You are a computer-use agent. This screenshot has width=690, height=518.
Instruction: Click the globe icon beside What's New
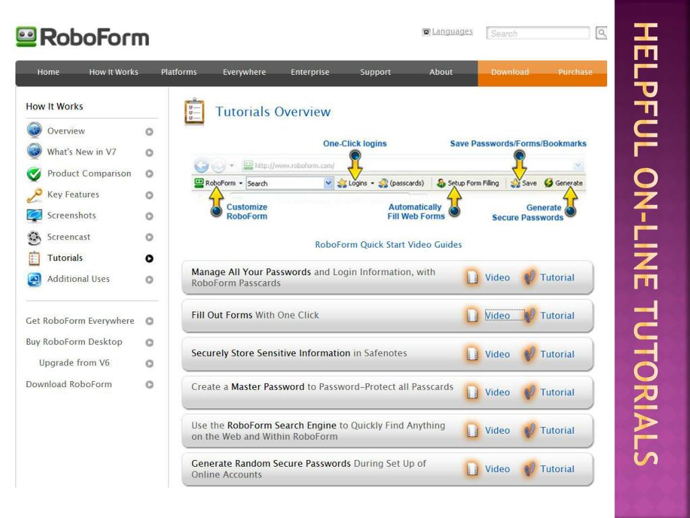click(34, 151)
